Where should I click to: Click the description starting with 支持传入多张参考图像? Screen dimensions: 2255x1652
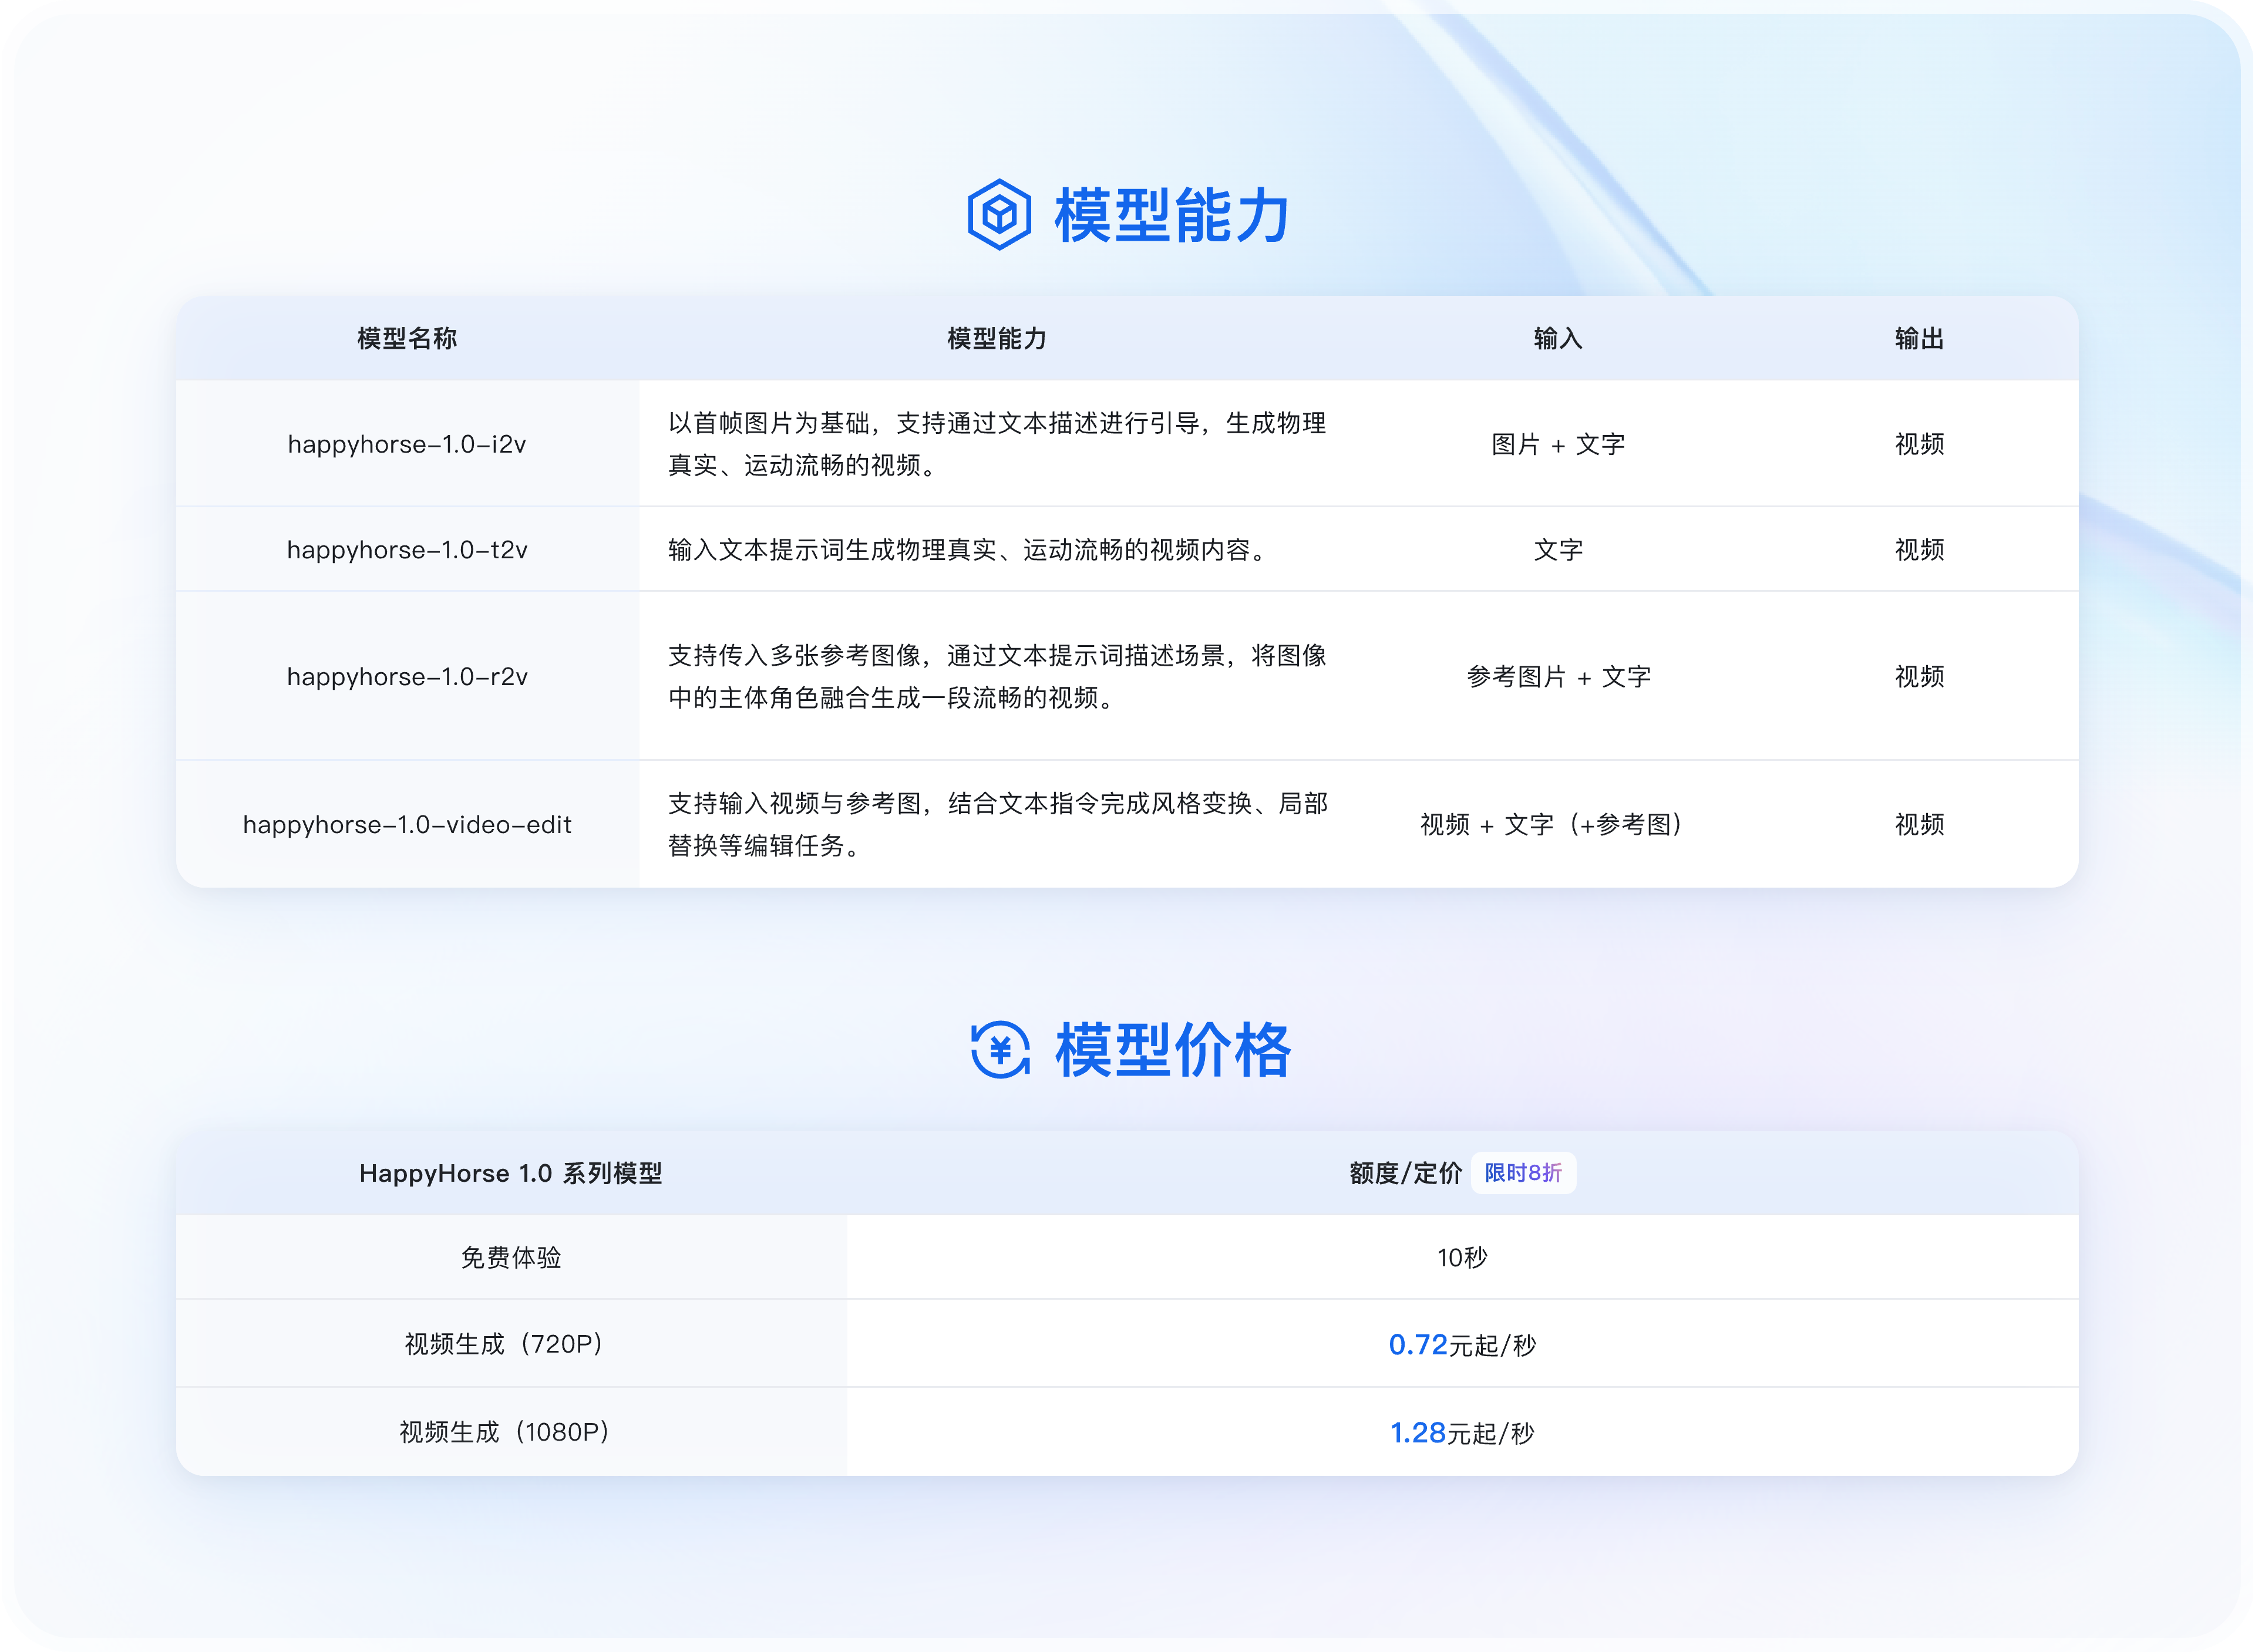[x=997, y=677]
